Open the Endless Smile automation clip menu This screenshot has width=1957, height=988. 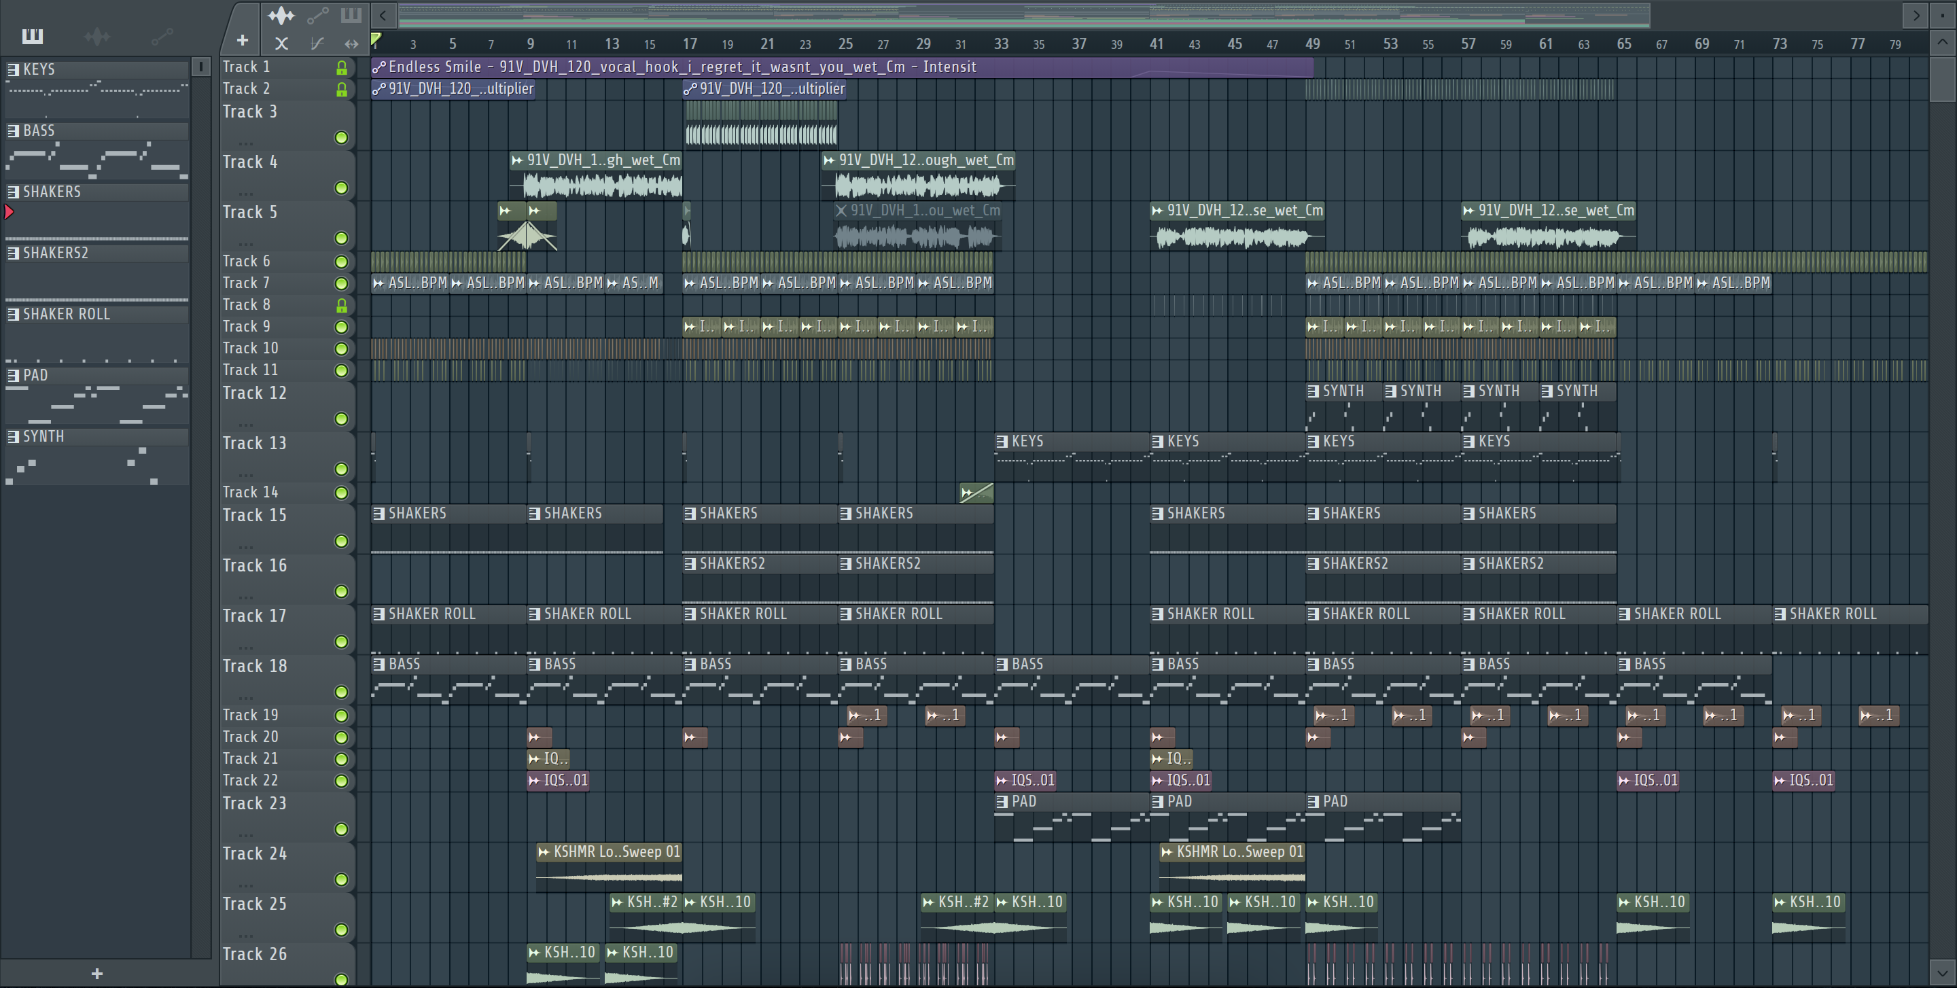pyautogui.click(x=379, y=67)
